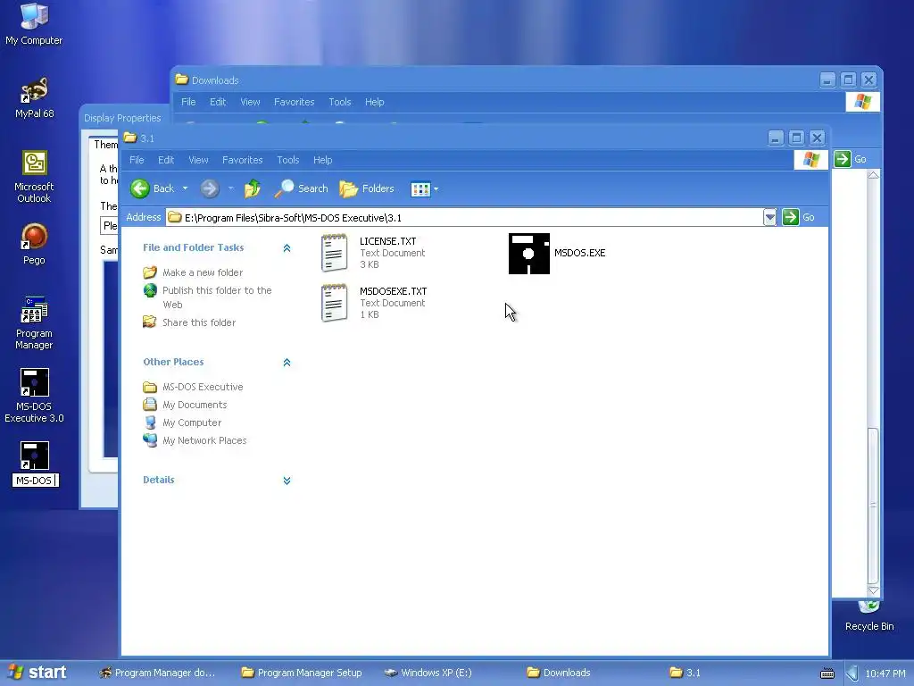Click Downloads window vertical scrollbar thumb
The width and height of the screenshot is (914, 686).
coord(873,506)
